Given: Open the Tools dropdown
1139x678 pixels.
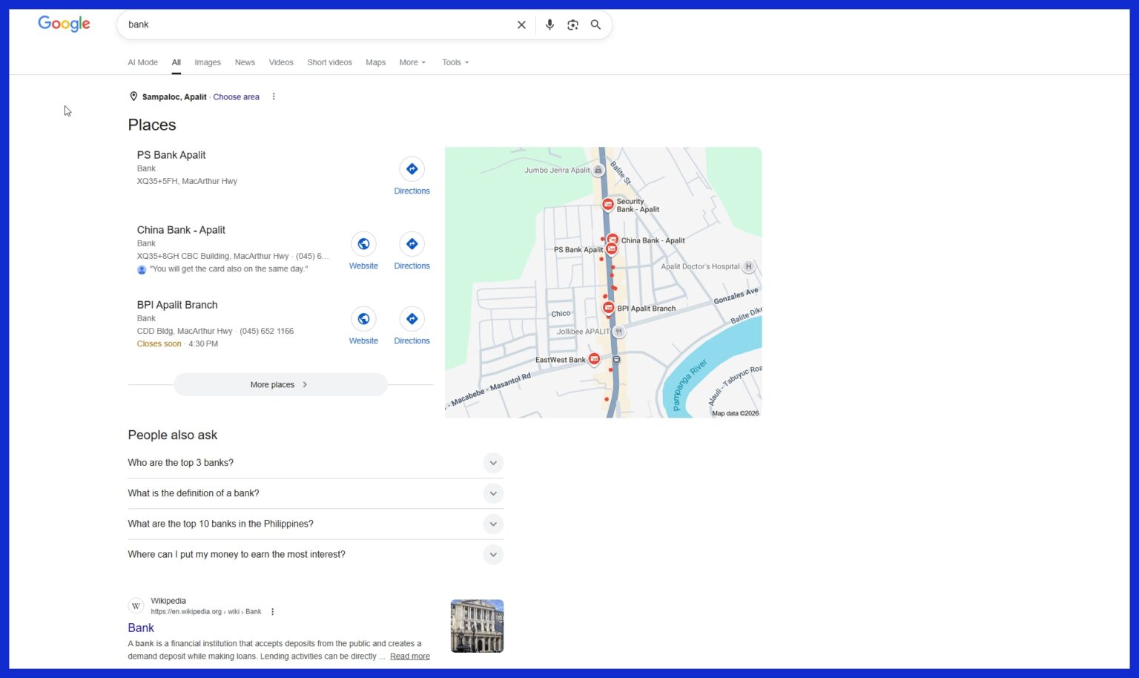Looking at the screenshot, I should 455,62.
